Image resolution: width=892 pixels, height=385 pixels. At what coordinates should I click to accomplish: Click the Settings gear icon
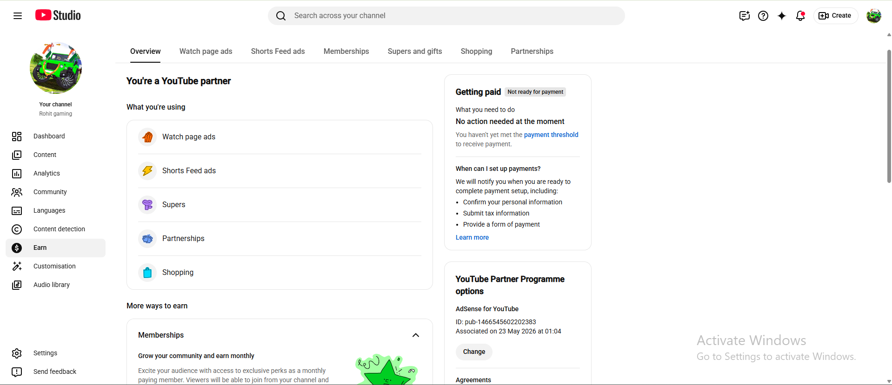coord(17,353)
